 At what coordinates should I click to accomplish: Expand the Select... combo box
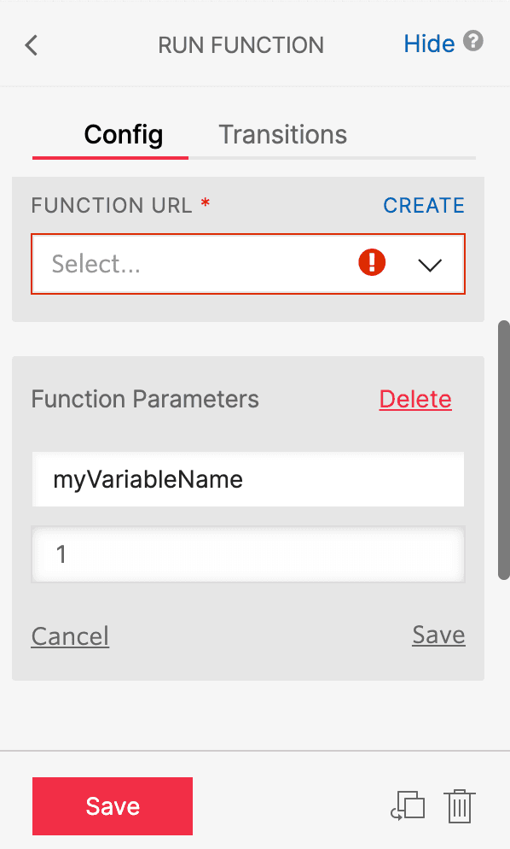247,264
